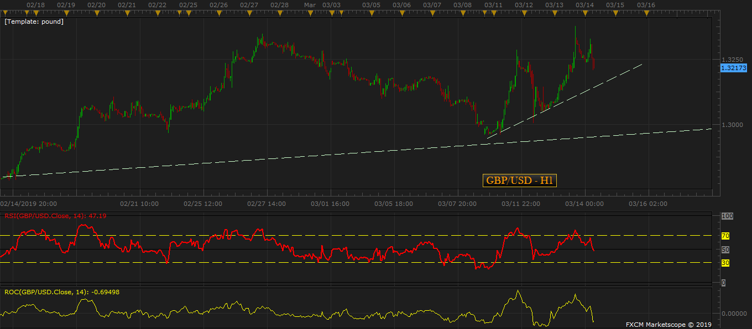Click the RSI 30 oversold level tag

point(725,263)
